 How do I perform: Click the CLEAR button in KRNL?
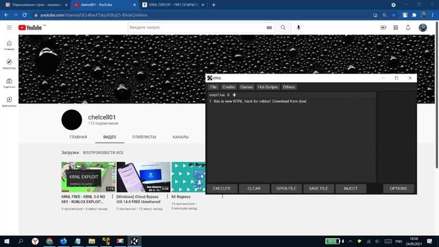click(x=254, y=189)
